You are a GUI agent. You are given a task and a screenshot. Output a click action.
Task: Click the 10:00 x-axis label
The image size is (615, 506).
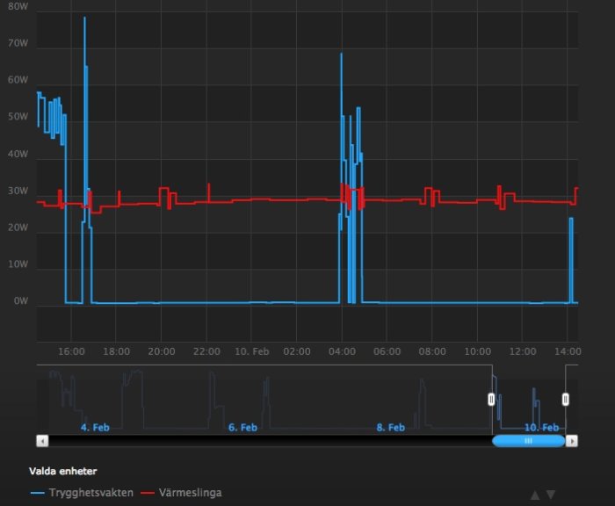[477, 351]
